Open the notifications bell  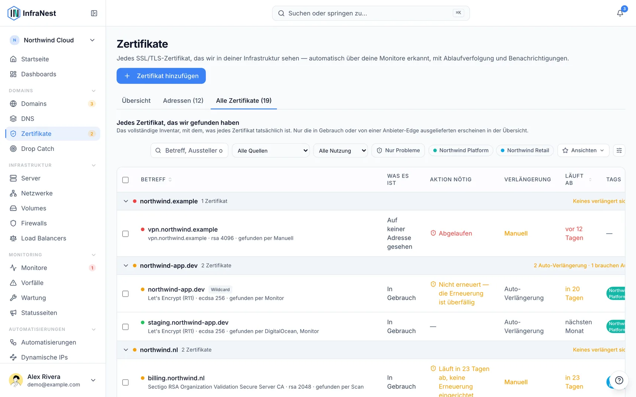(620, 13)
